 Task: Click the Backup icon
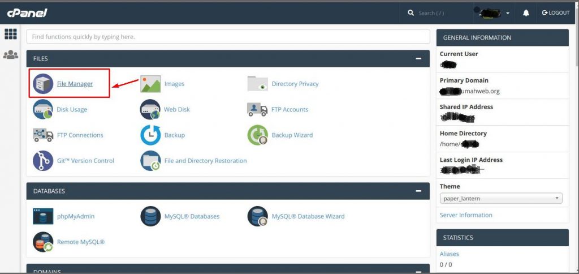tap(150, 135)
